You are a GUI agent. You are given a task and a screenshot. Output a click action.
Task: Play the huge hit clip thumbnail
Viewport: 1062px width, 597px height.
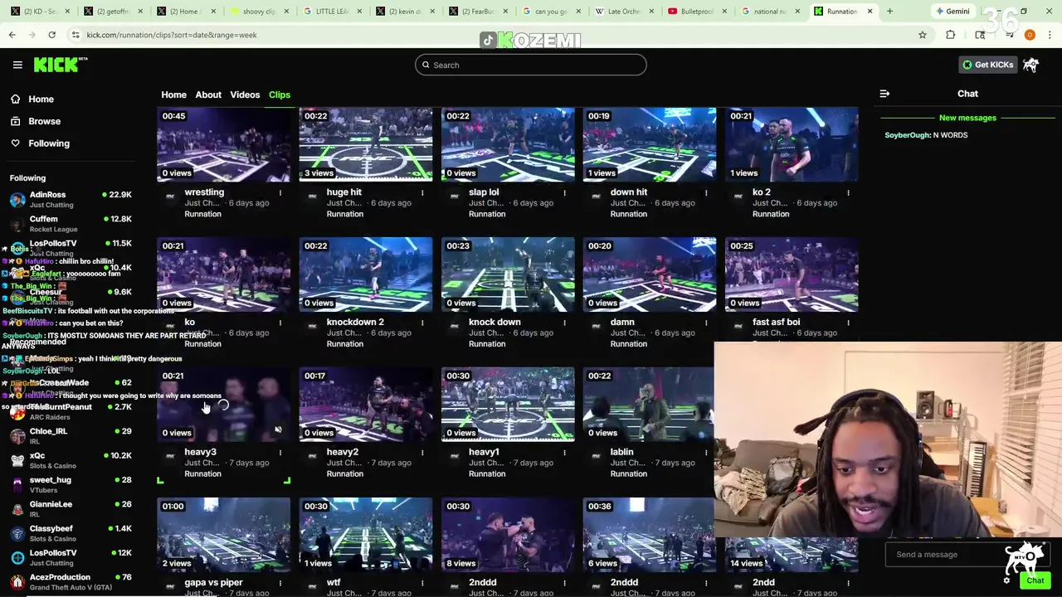click(366, 144)
